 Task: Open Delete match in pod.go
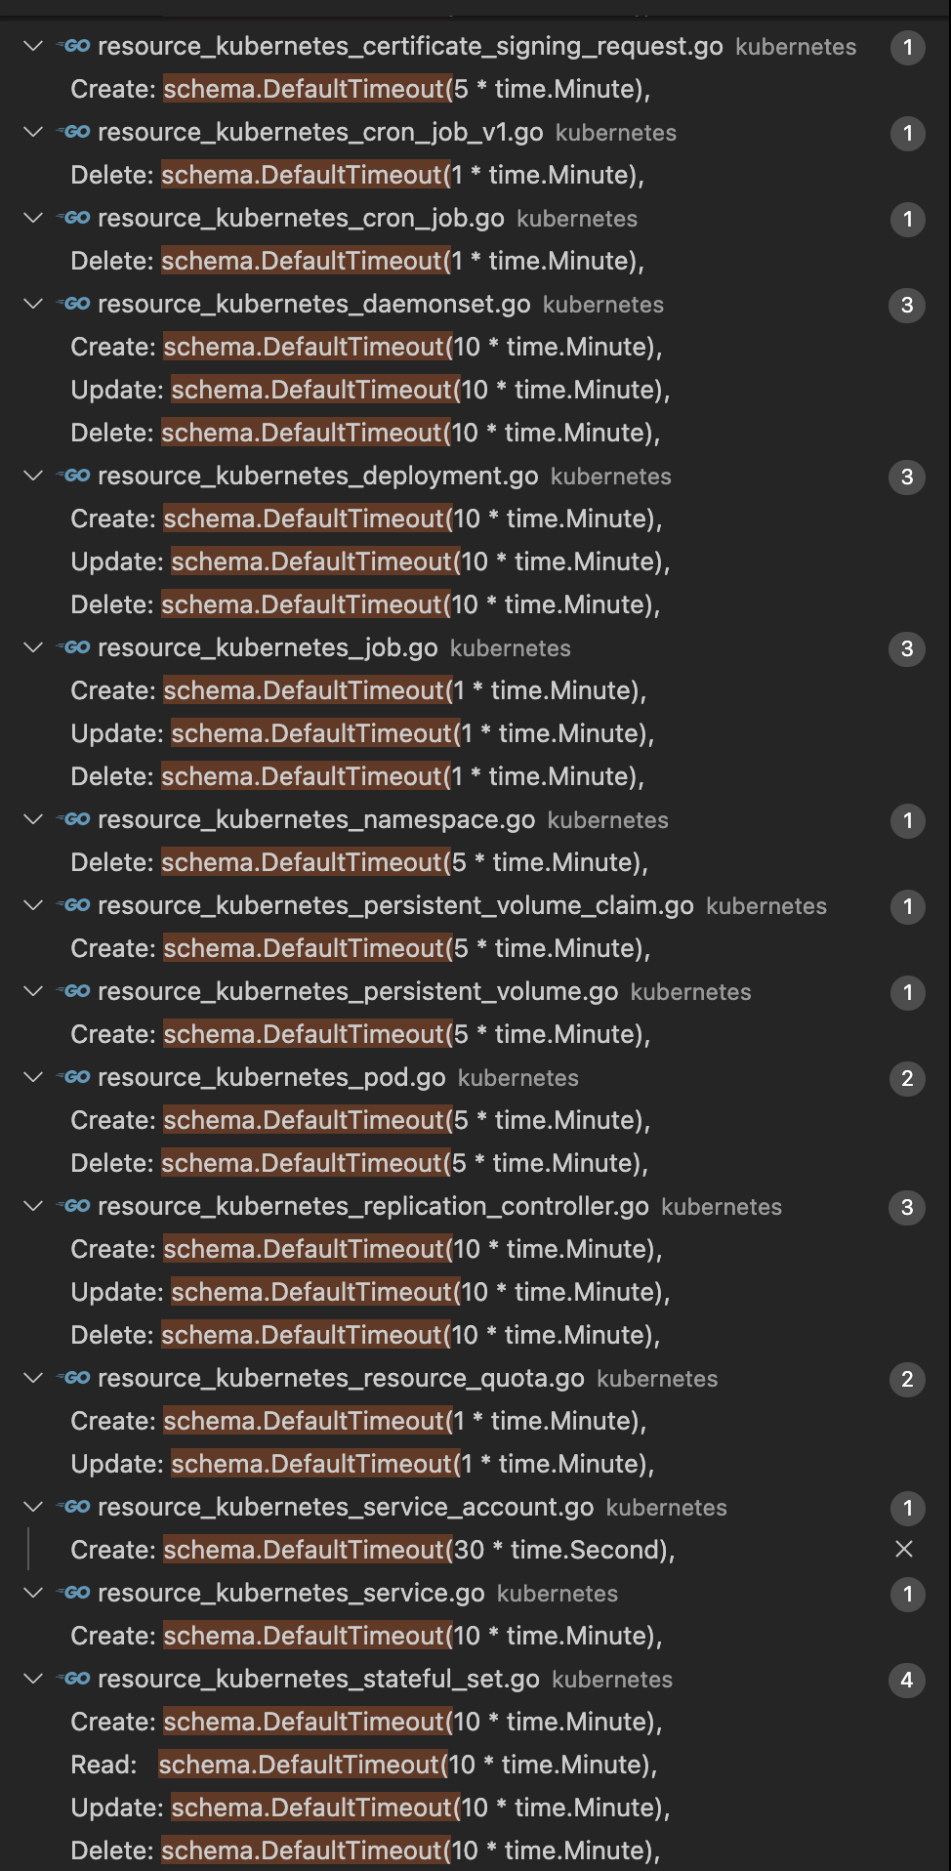point(359,1163)
